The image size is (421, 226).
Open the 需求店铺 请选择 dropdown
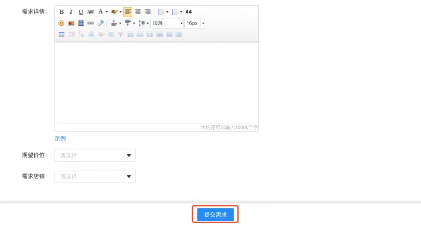click(95, 177)
